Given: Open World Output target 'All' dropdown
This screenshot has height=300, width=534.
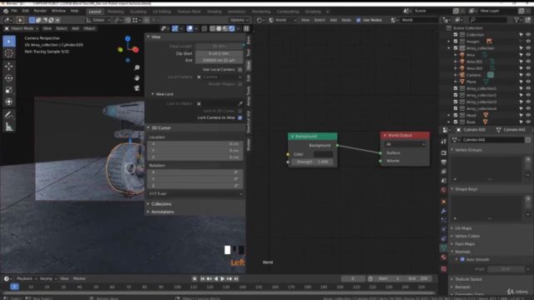Looking at the screenshot, I should click(405, 144).
